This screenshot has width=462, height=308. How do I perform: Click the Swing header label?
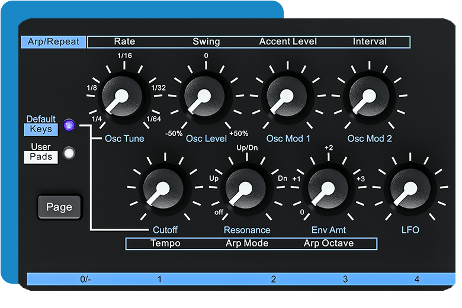[206, 41]
